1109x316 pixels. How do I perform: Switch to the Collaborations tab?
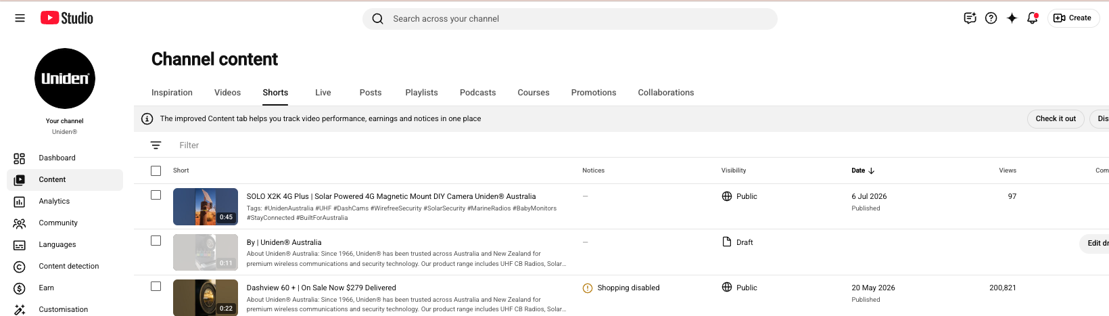tap(666, 93)
